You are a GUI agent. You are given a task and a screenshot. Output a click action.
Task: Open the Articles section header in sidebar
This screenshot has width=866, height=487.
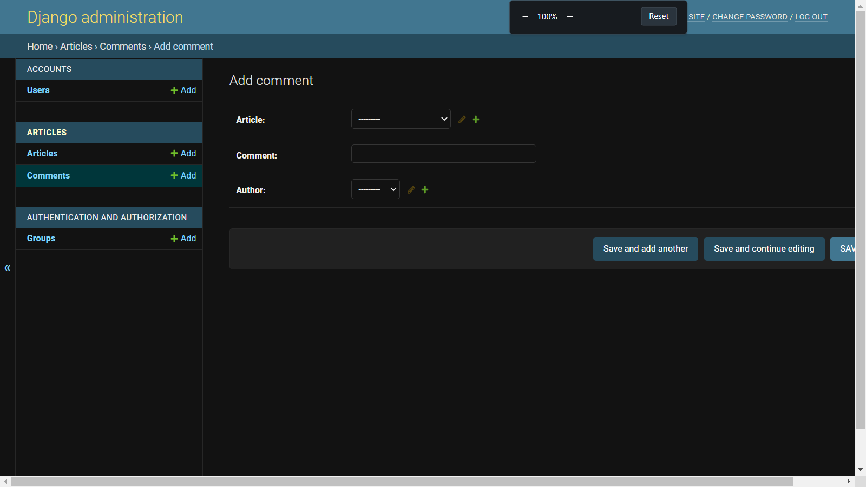(x=47, y=133)
